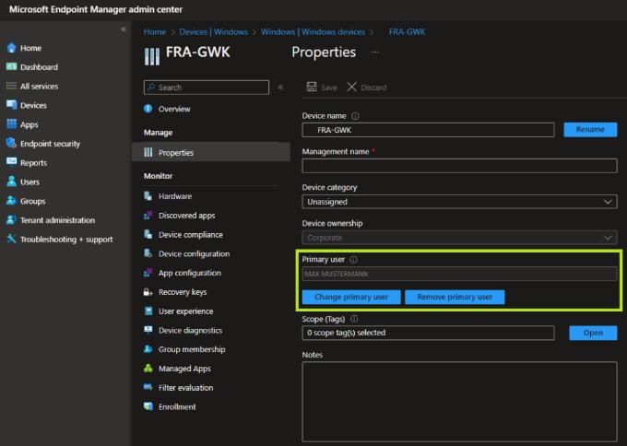
Task: Click the Management name input field
Action: [459, 166]
